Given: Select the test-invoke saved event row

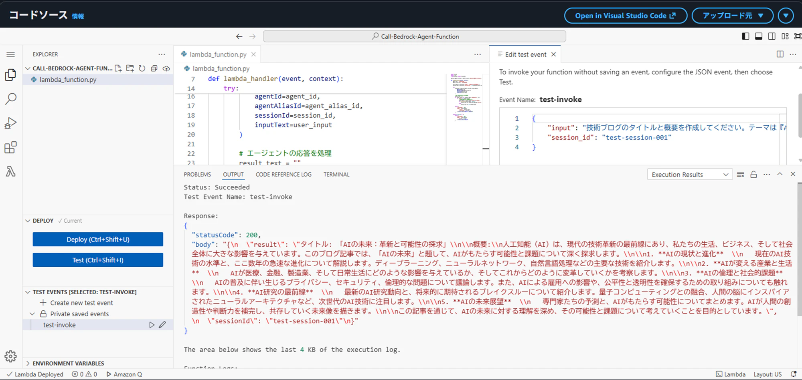Looking at the screenshot, I should pos(98,325).
